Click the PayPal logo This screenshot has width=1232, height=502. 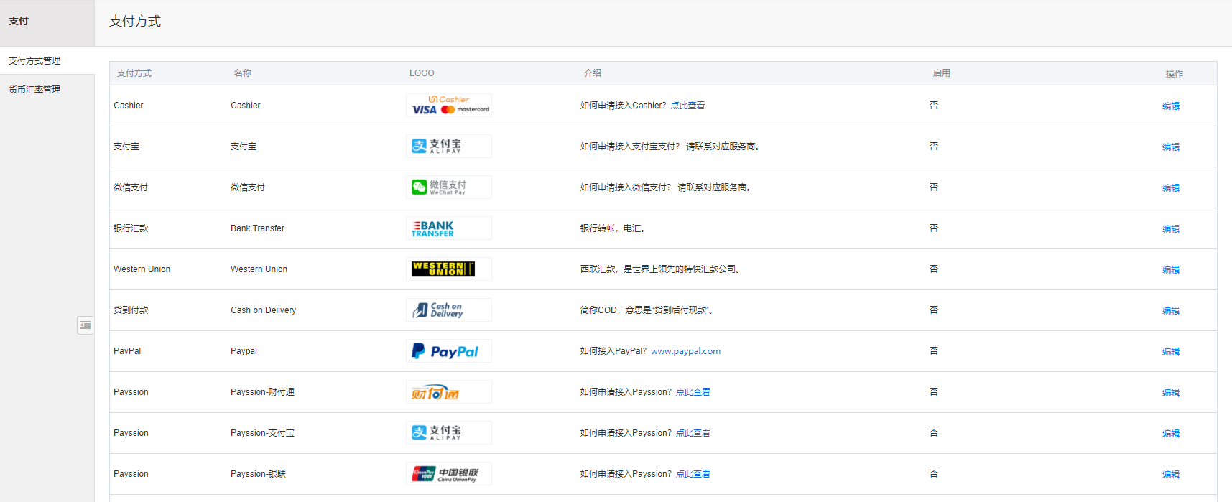click(449, 351)
